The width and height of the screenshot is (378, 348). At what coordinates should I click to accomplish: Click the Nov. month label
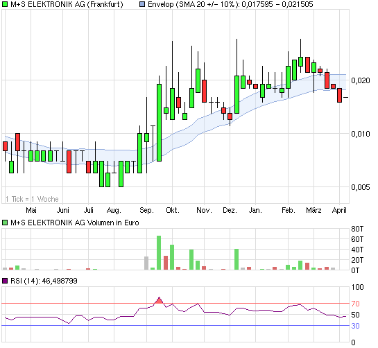(204, 210)
